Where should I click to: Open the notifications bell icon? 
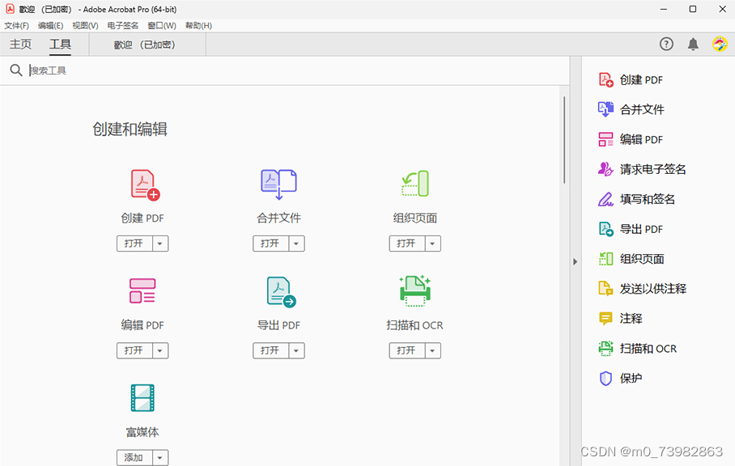693,44
